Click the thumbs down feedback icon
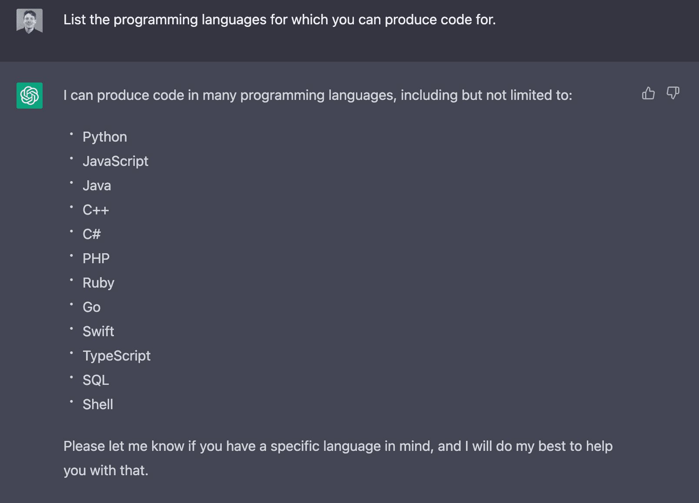Image resolution: width=699 pixels, height=503 pixels. pos(673,93)
